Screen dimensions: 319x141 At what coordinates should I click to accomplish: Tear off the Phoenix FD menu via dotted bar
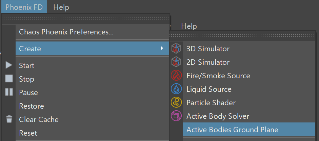tap(86, 19)
